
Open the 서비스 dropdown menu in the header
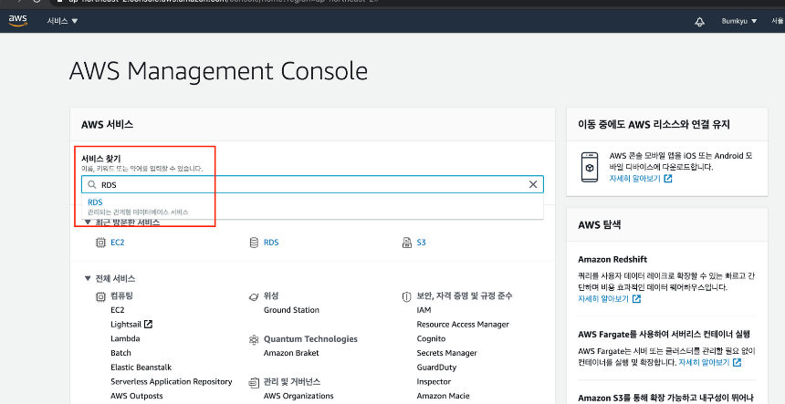coord(63,21)
